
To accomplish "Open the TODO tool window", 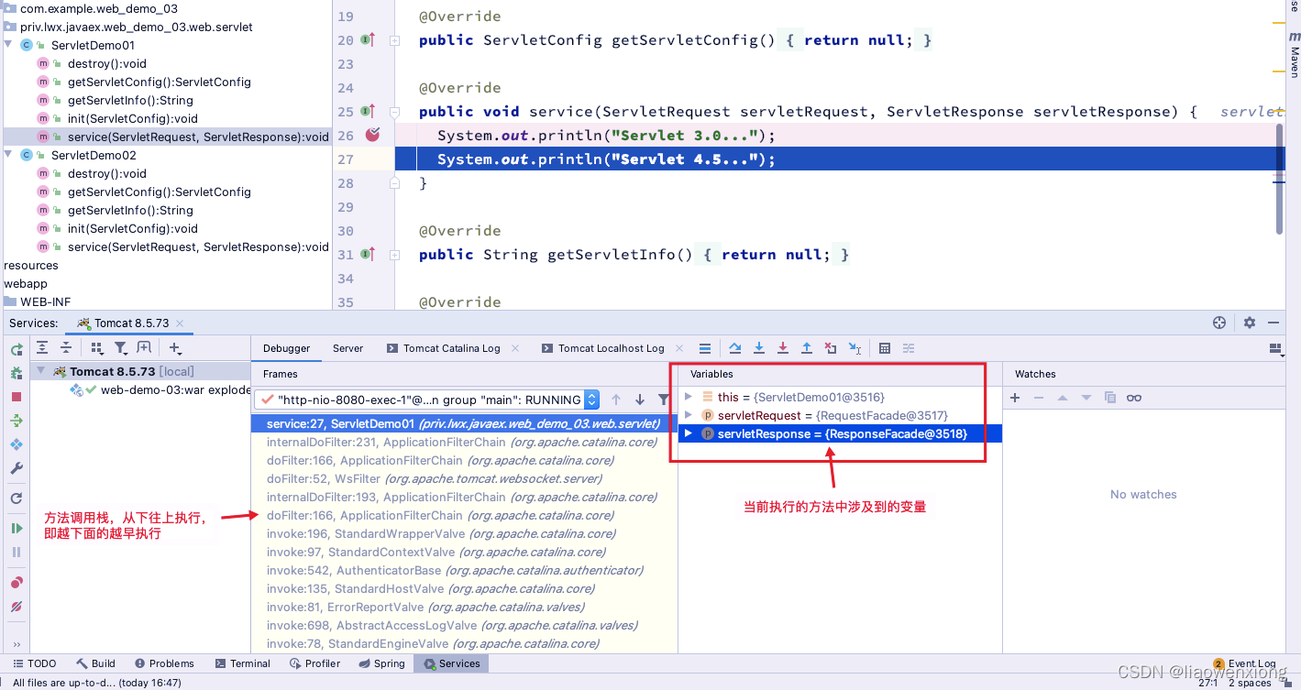I will (x=34, y=663).
